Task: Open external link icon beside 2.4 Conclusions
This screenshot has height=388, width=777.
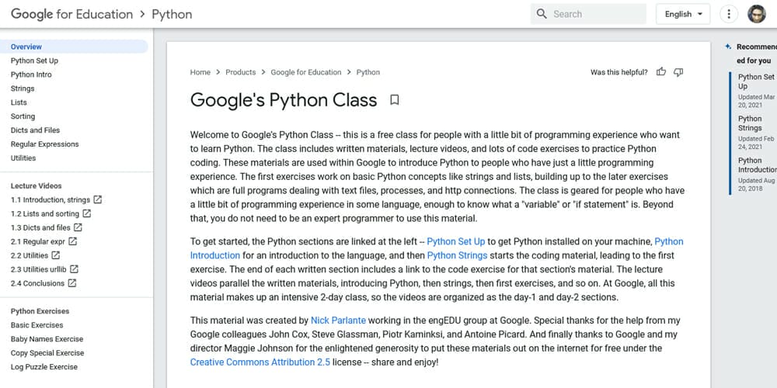Action: coord(72,283)
